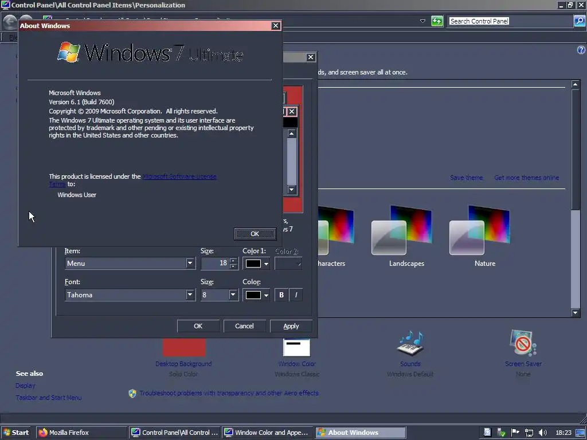Click the search magnifier icon in Control Panel
Image resolution: width=587 pixels, height=440 pixels.
click(x=580, y=21)
